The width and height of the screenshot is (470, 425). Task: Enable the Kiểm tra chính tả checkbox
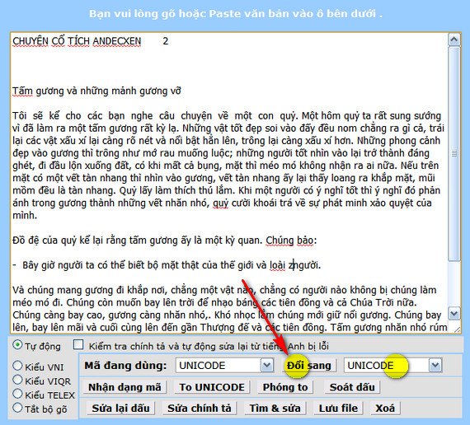(x=78, y=345)
